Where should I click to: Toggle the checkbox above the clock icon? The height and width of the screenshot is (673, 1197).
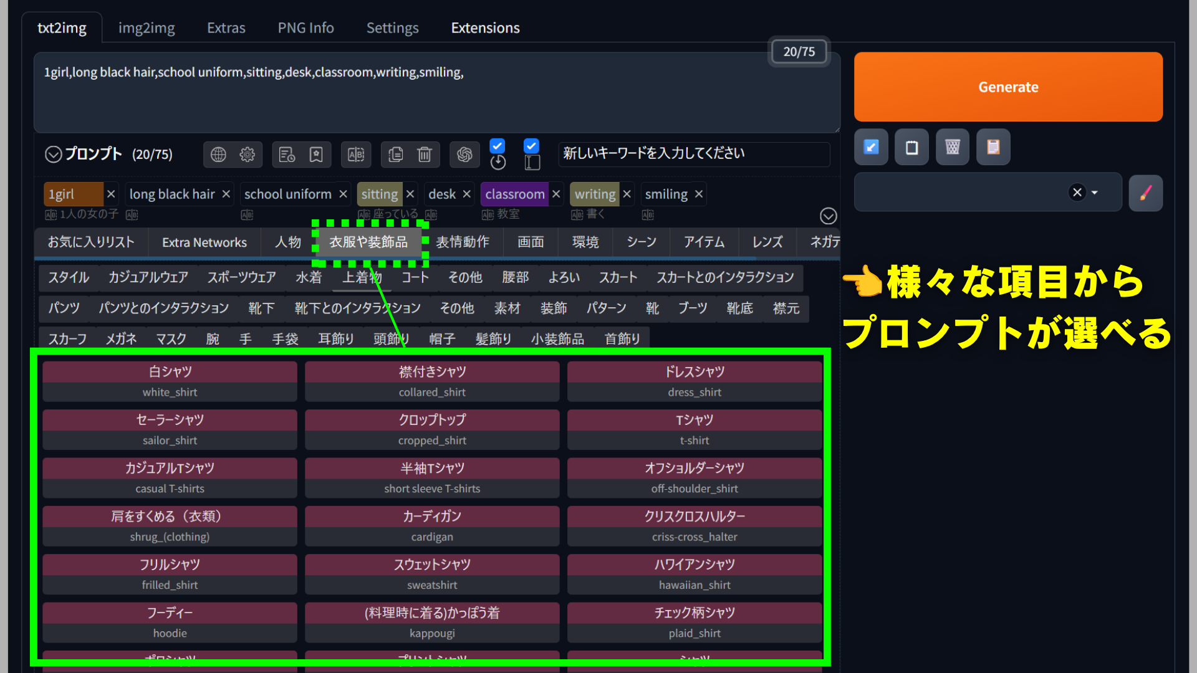pos(497,146)
